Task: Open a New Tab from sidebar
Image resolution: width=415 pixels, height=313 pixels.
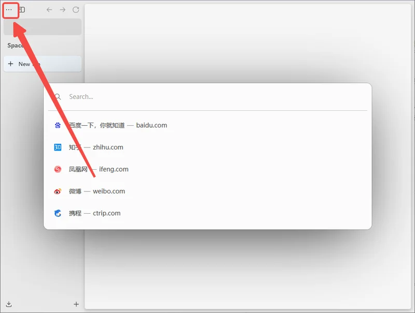Action: (43, 64)
